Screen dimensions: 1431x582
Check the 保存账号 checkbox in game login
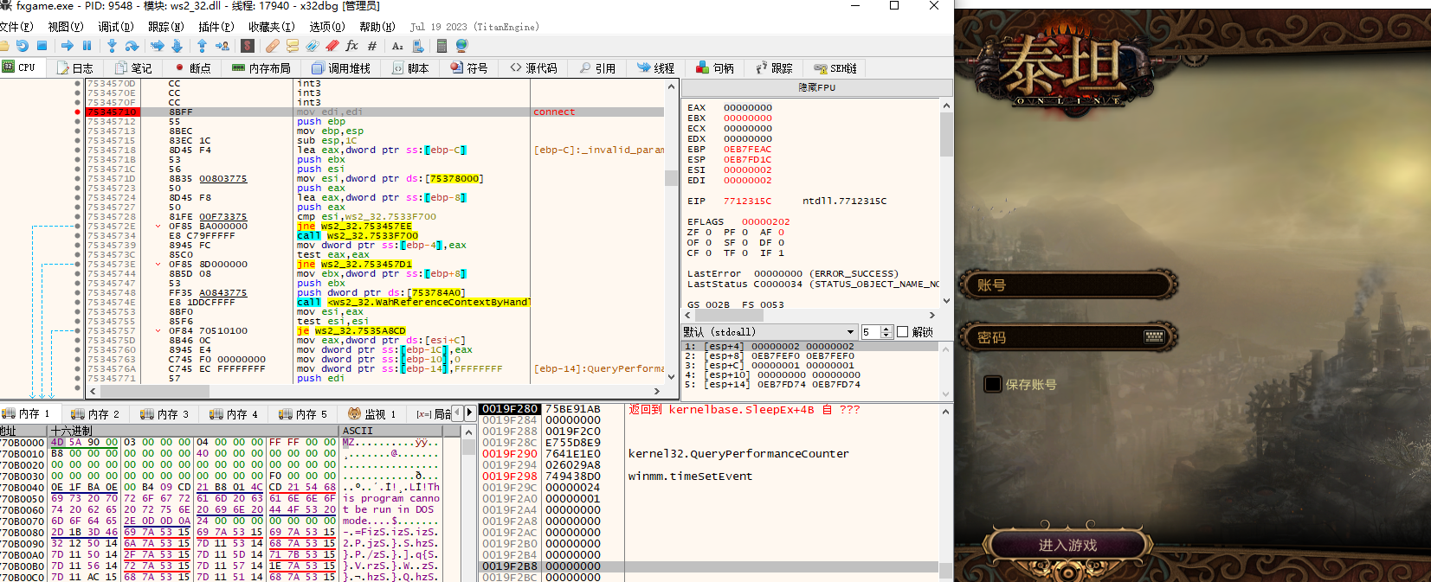(x=993, y=384)
